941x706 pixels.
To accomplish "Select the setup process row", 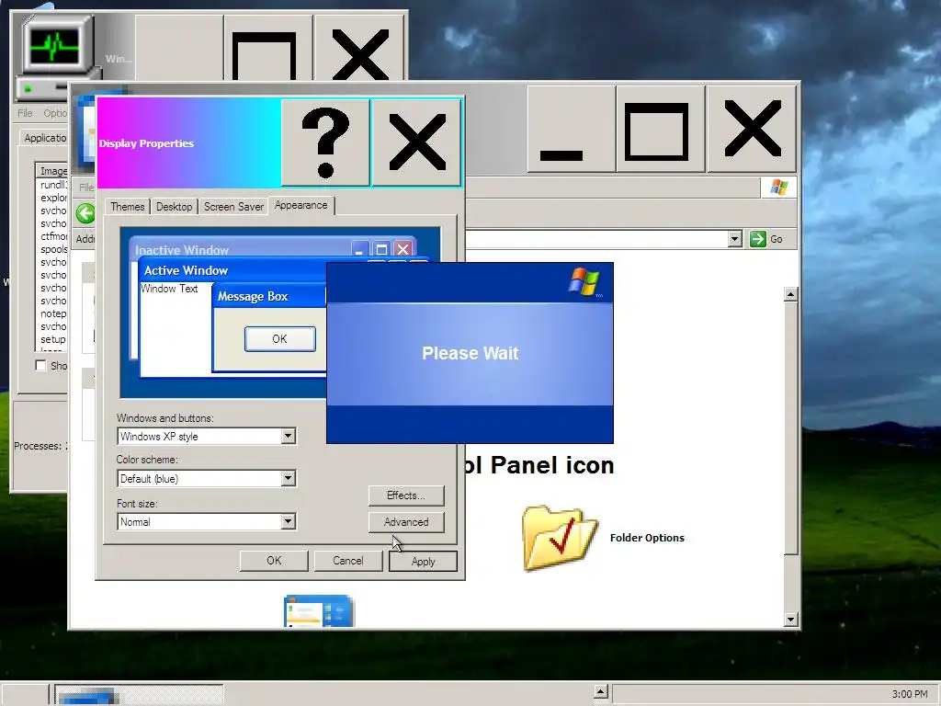I will pyautogui.click(x=52, y=339).
